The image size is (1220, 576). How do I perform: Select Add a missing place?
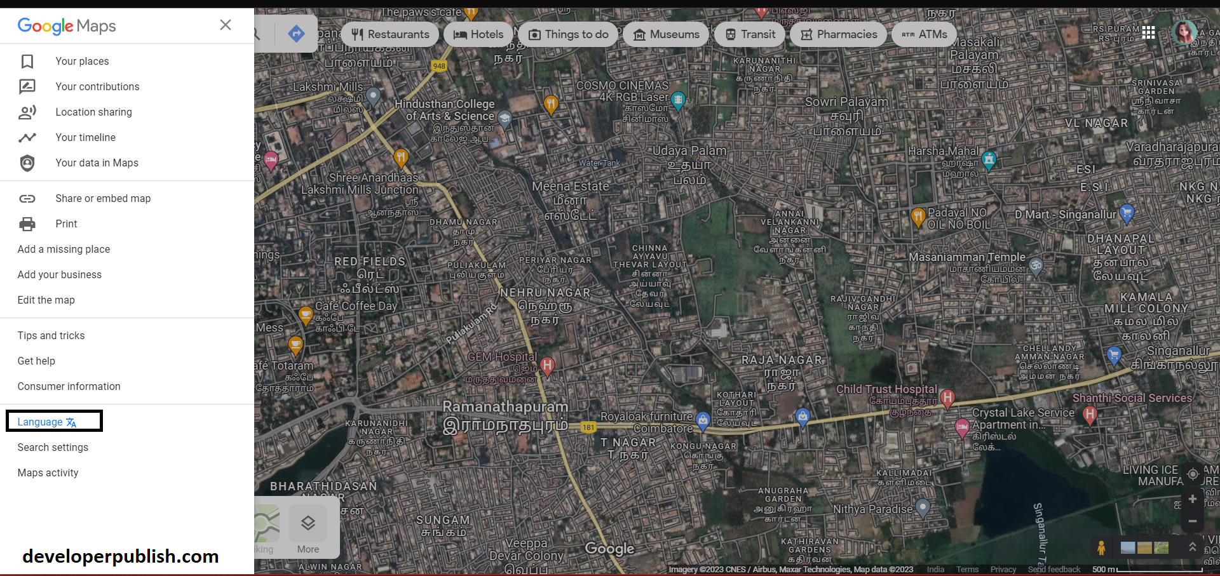pos(64,249)
